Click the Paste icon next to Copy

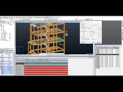(20, 17)
